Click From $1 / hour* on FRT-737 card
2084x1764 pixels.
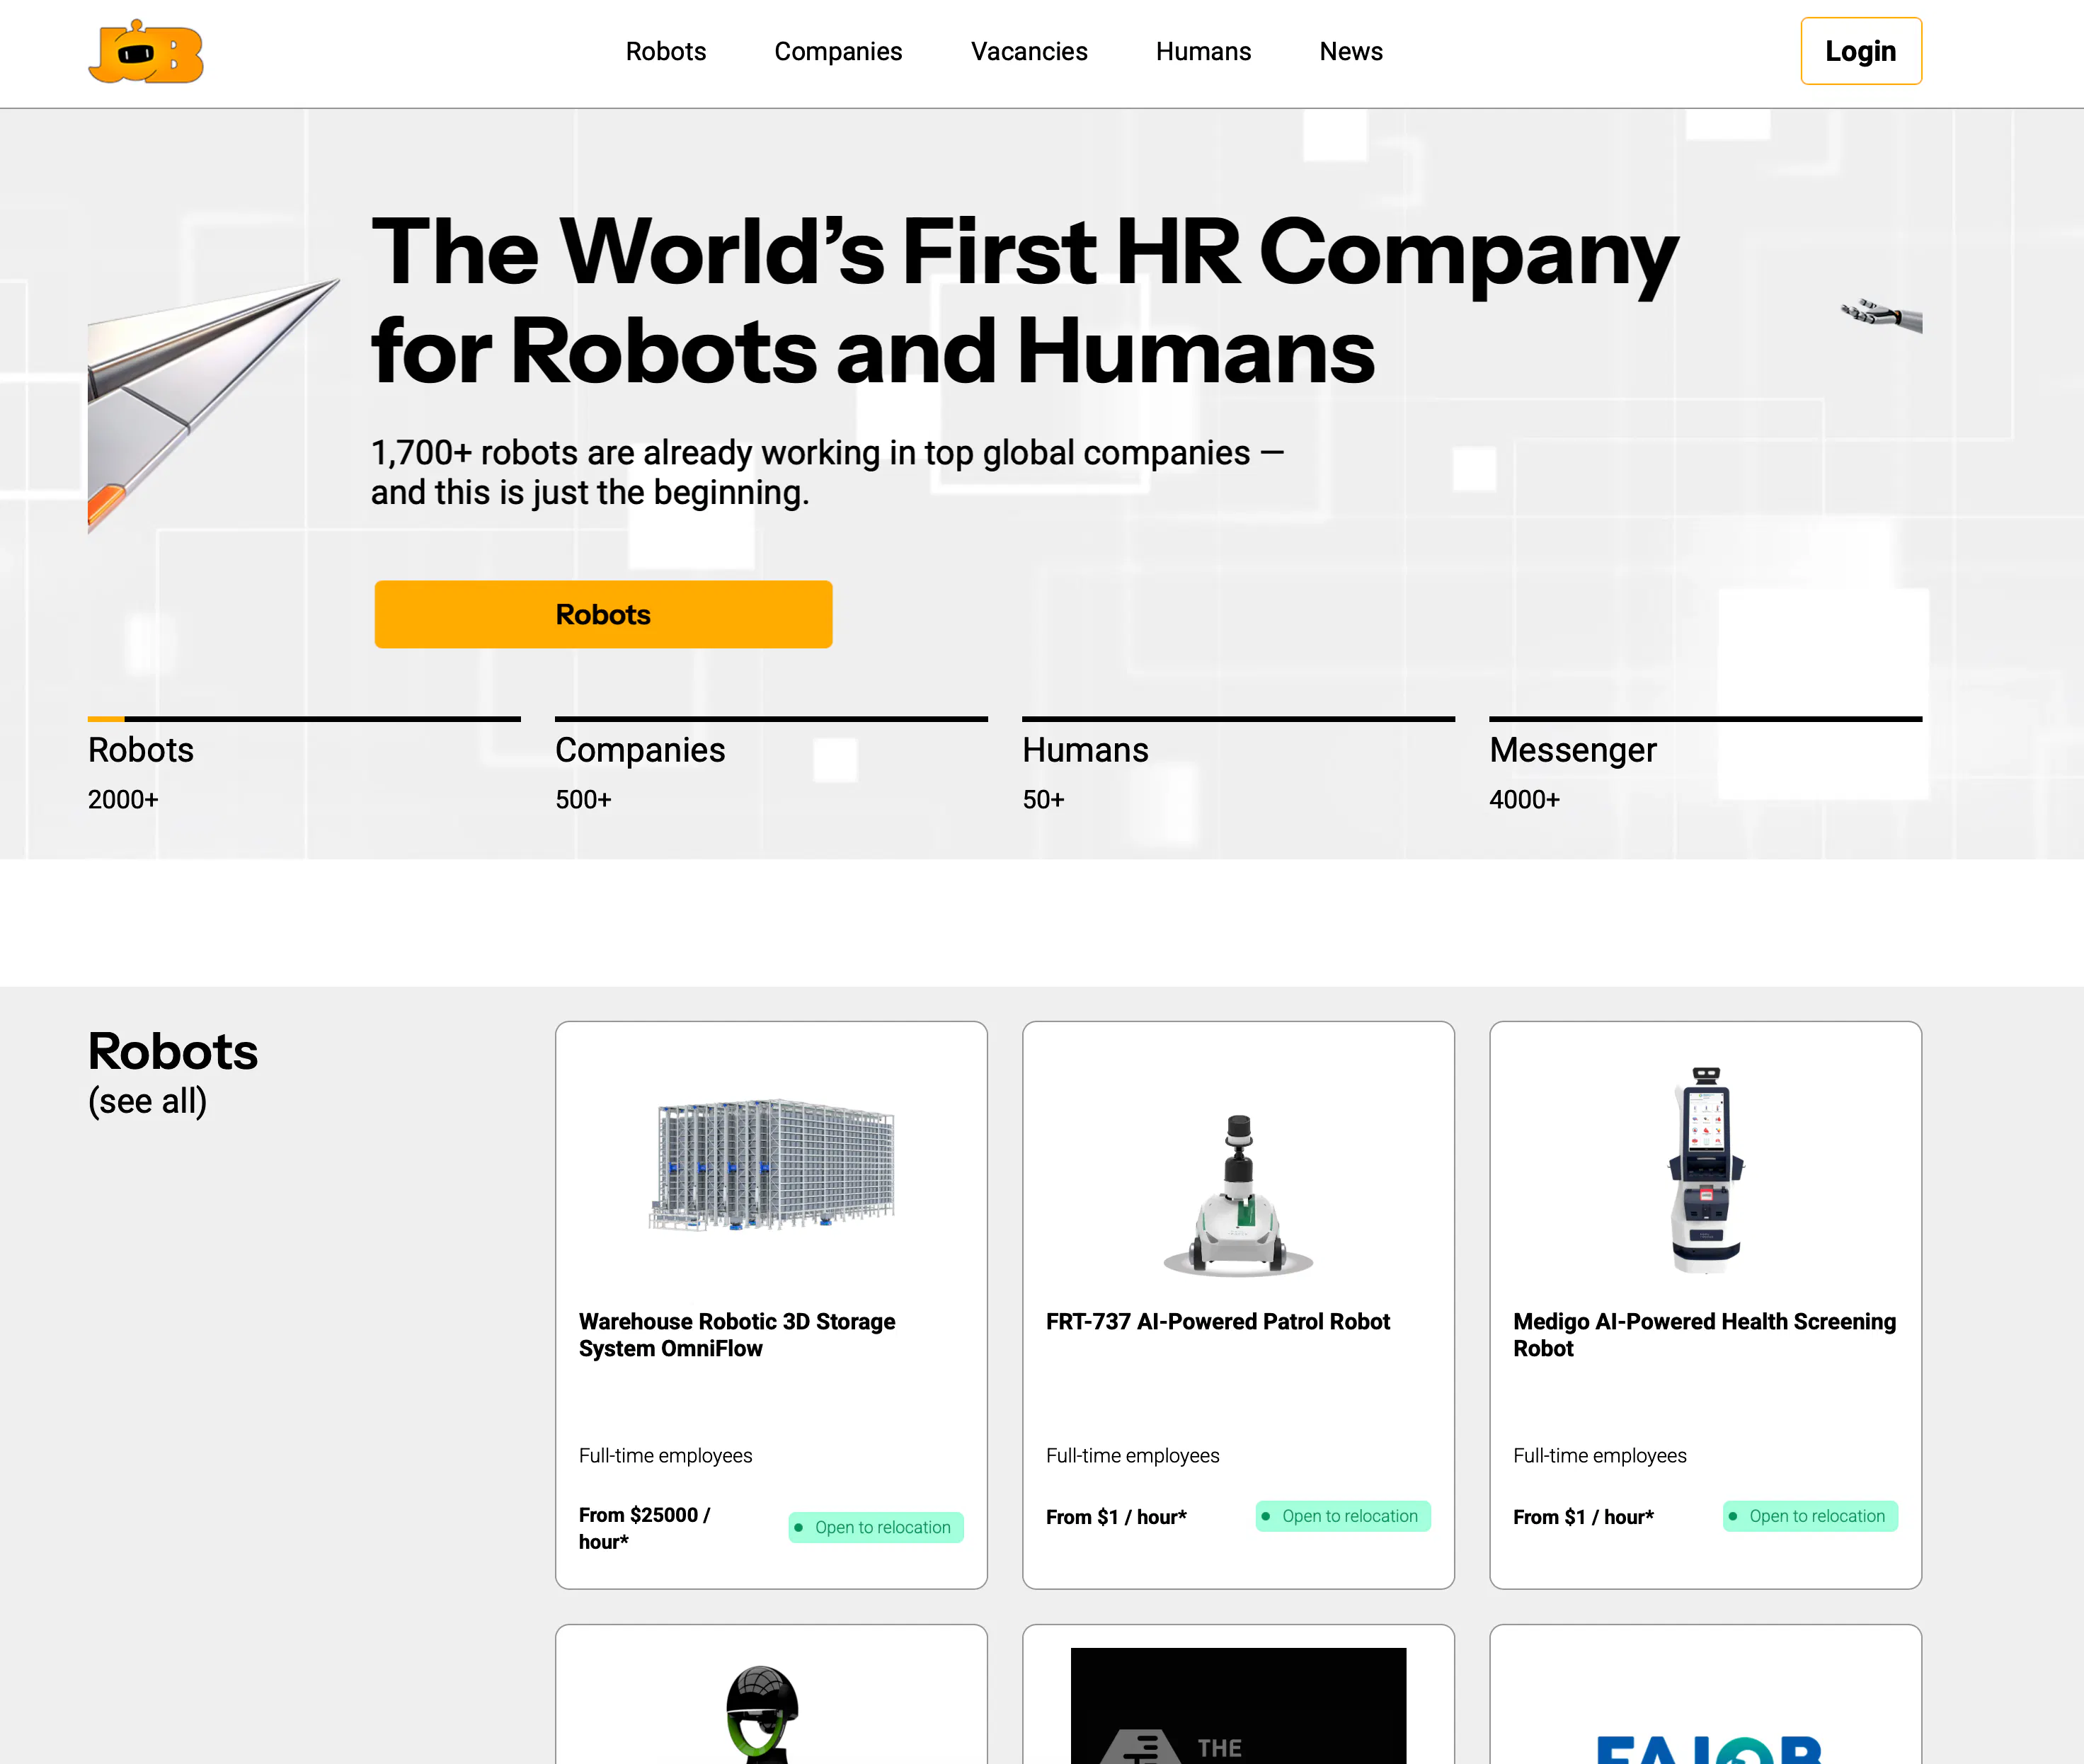coord(1116,1517)
